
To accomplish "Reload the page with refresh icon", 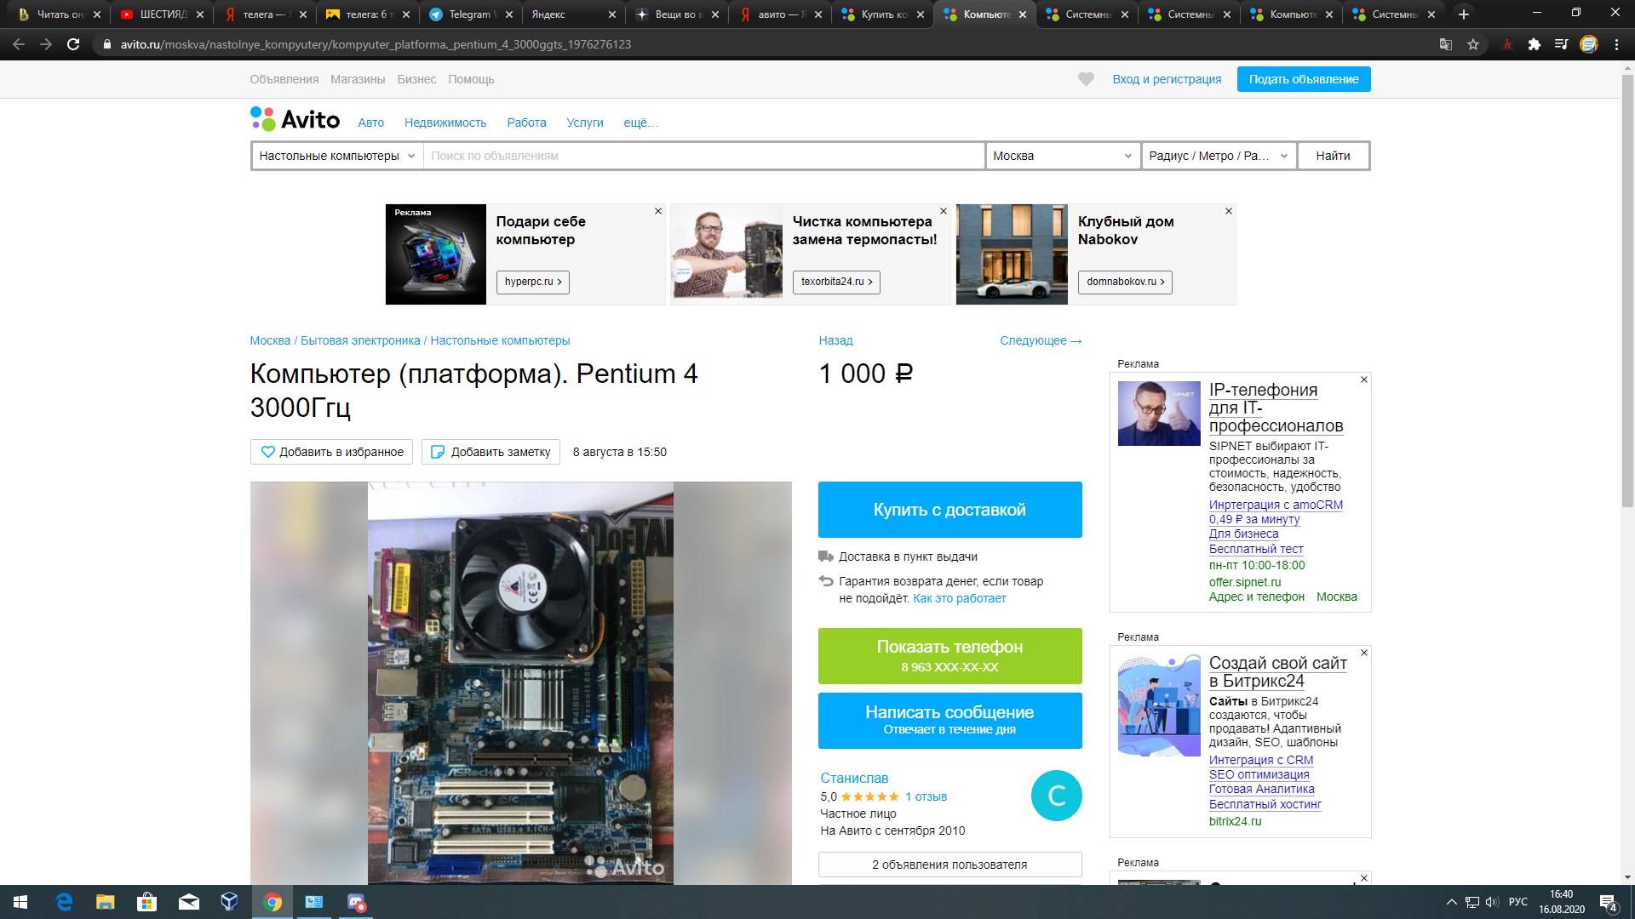I will click(x=73, y=44).
